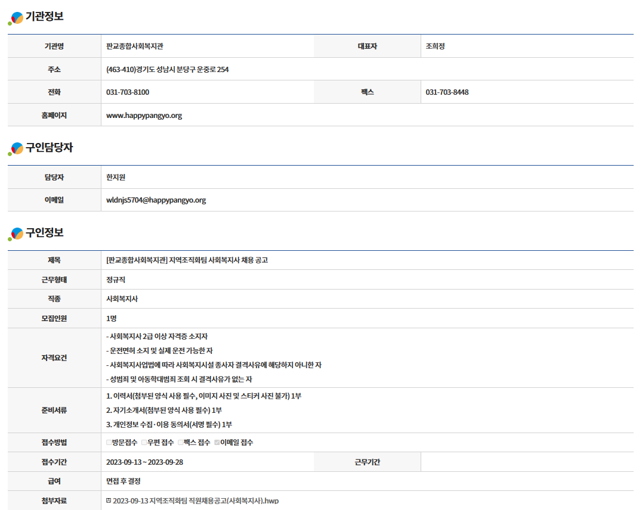
Task: Click the 구인담당자 section heading icon
Action: click(16, 149)
